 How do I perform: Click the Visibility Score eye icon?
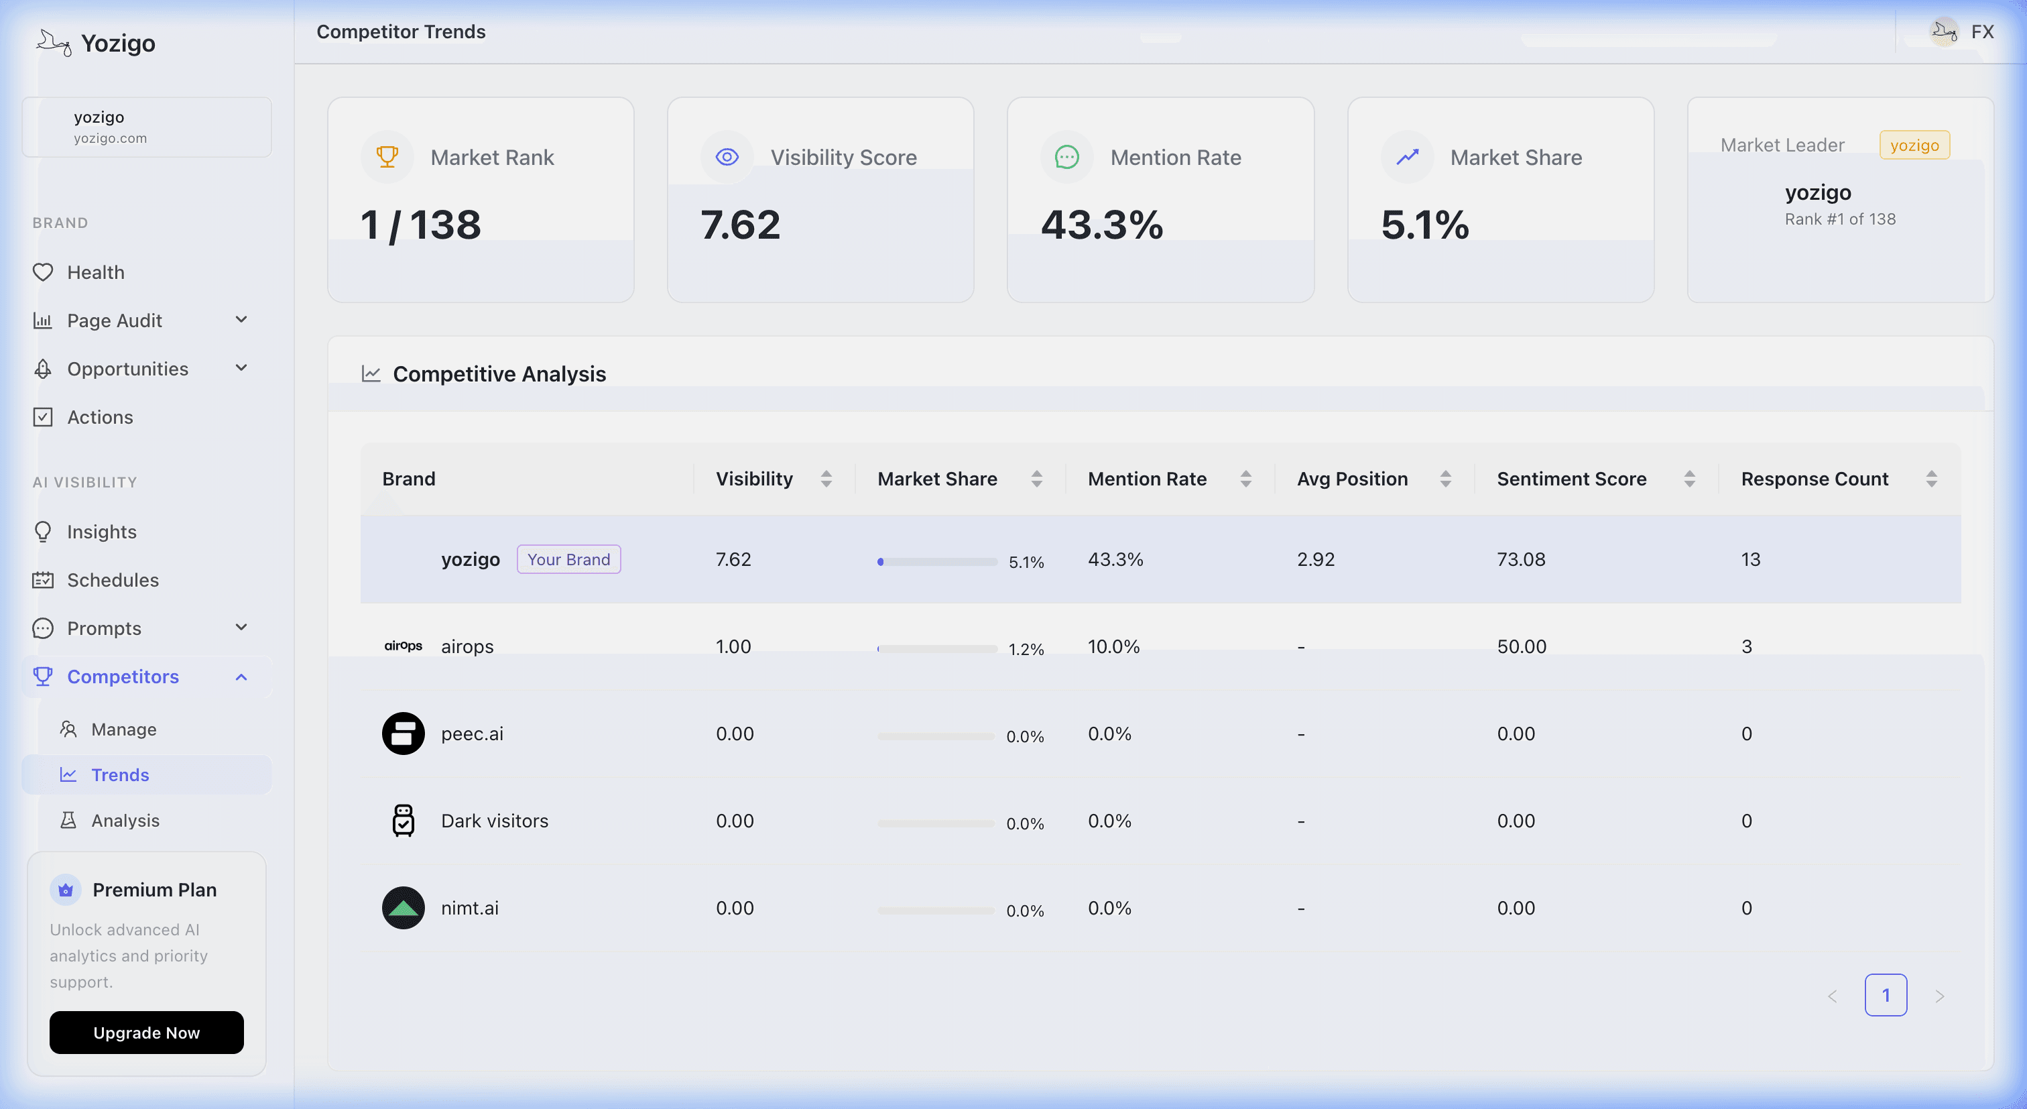[x=727, y=158]
